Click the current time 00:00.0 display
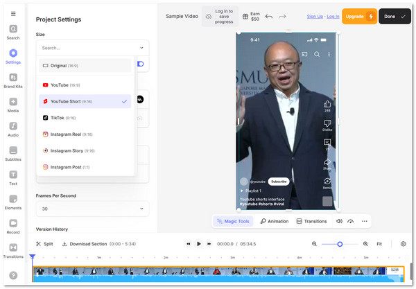The height and width of the screenshot is (289, 416). tap(225, 244)
